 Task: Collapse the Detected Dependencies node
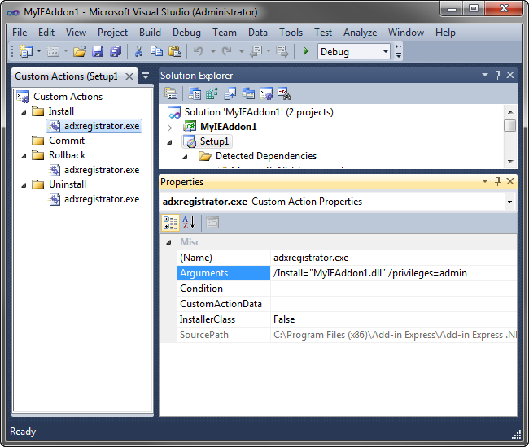(186, 157)
